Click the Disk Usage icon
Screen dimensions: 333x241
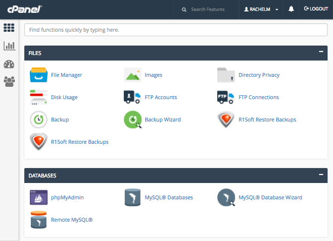39,97
